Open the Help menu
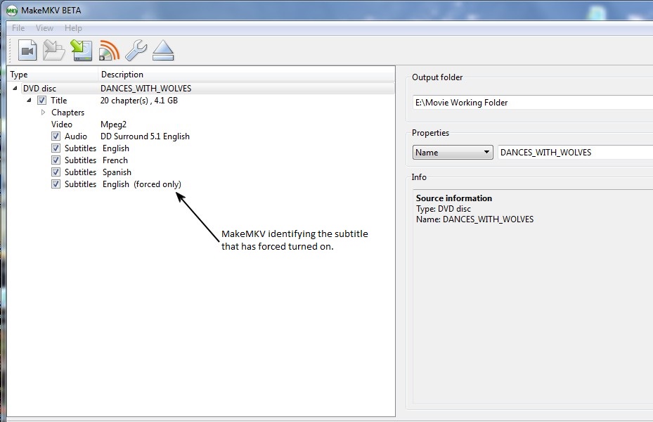653x422 pixels. tap(73, 28)
